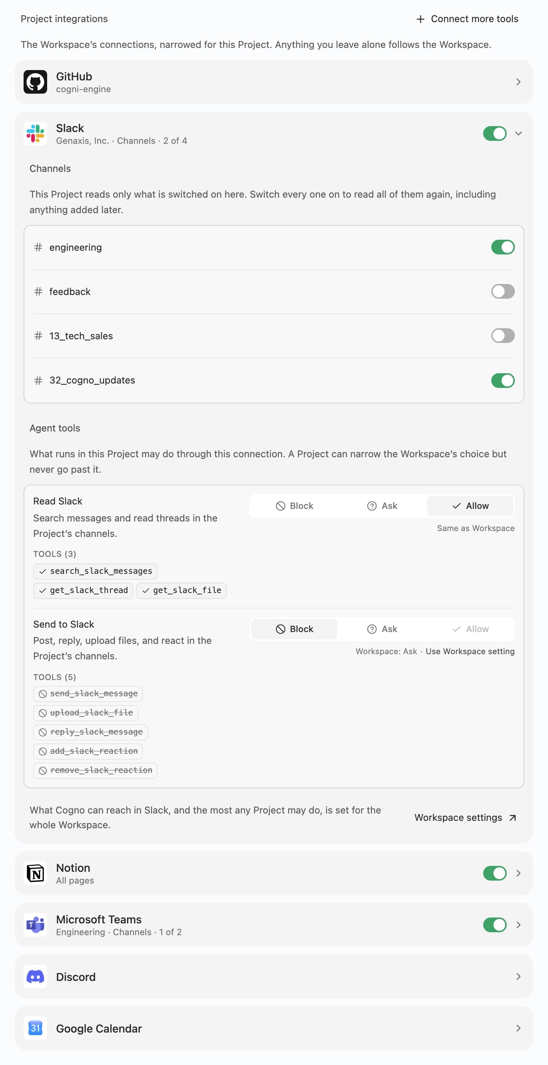This screenshot has height=1065, width=548.
Task: Disable the Slack integration toggle
Action: [495, 133]
